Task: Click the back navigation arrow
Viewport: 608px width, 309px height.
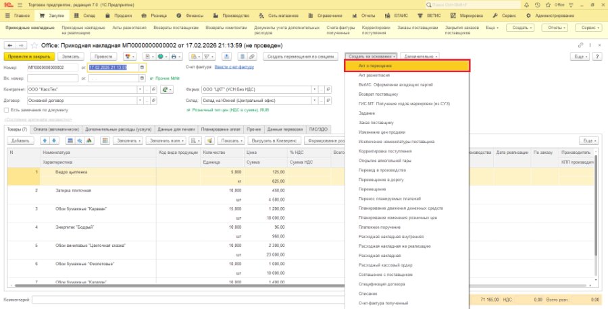Action: click(x=9, y=45)
